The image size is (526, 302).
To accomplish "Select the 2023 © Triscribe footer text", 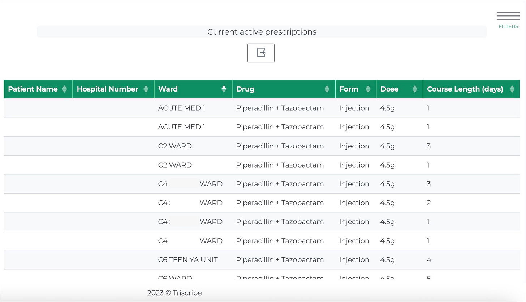I will 174,293.
